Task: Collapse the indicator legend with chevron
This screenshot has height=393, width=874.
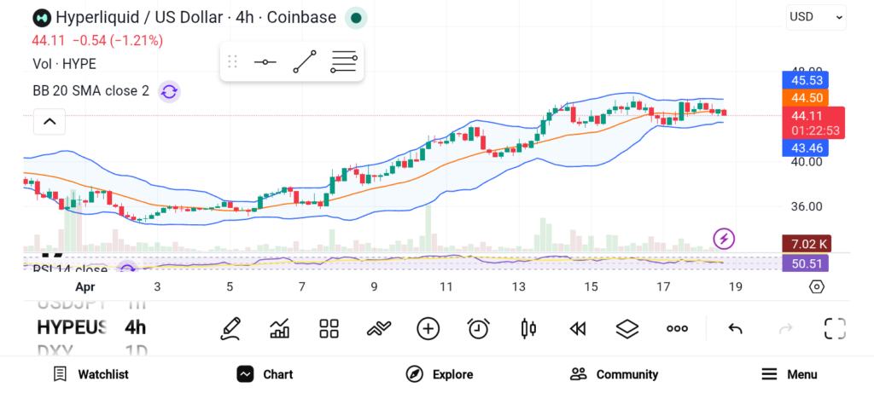Action: click(x=50, y=122)
